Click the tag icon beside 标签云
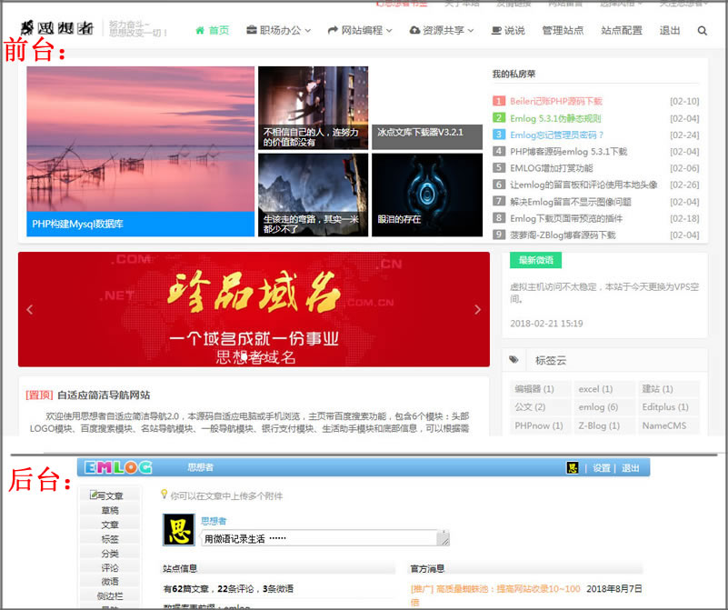The height and width of the screenshot is (610, 728). (514, 360)
